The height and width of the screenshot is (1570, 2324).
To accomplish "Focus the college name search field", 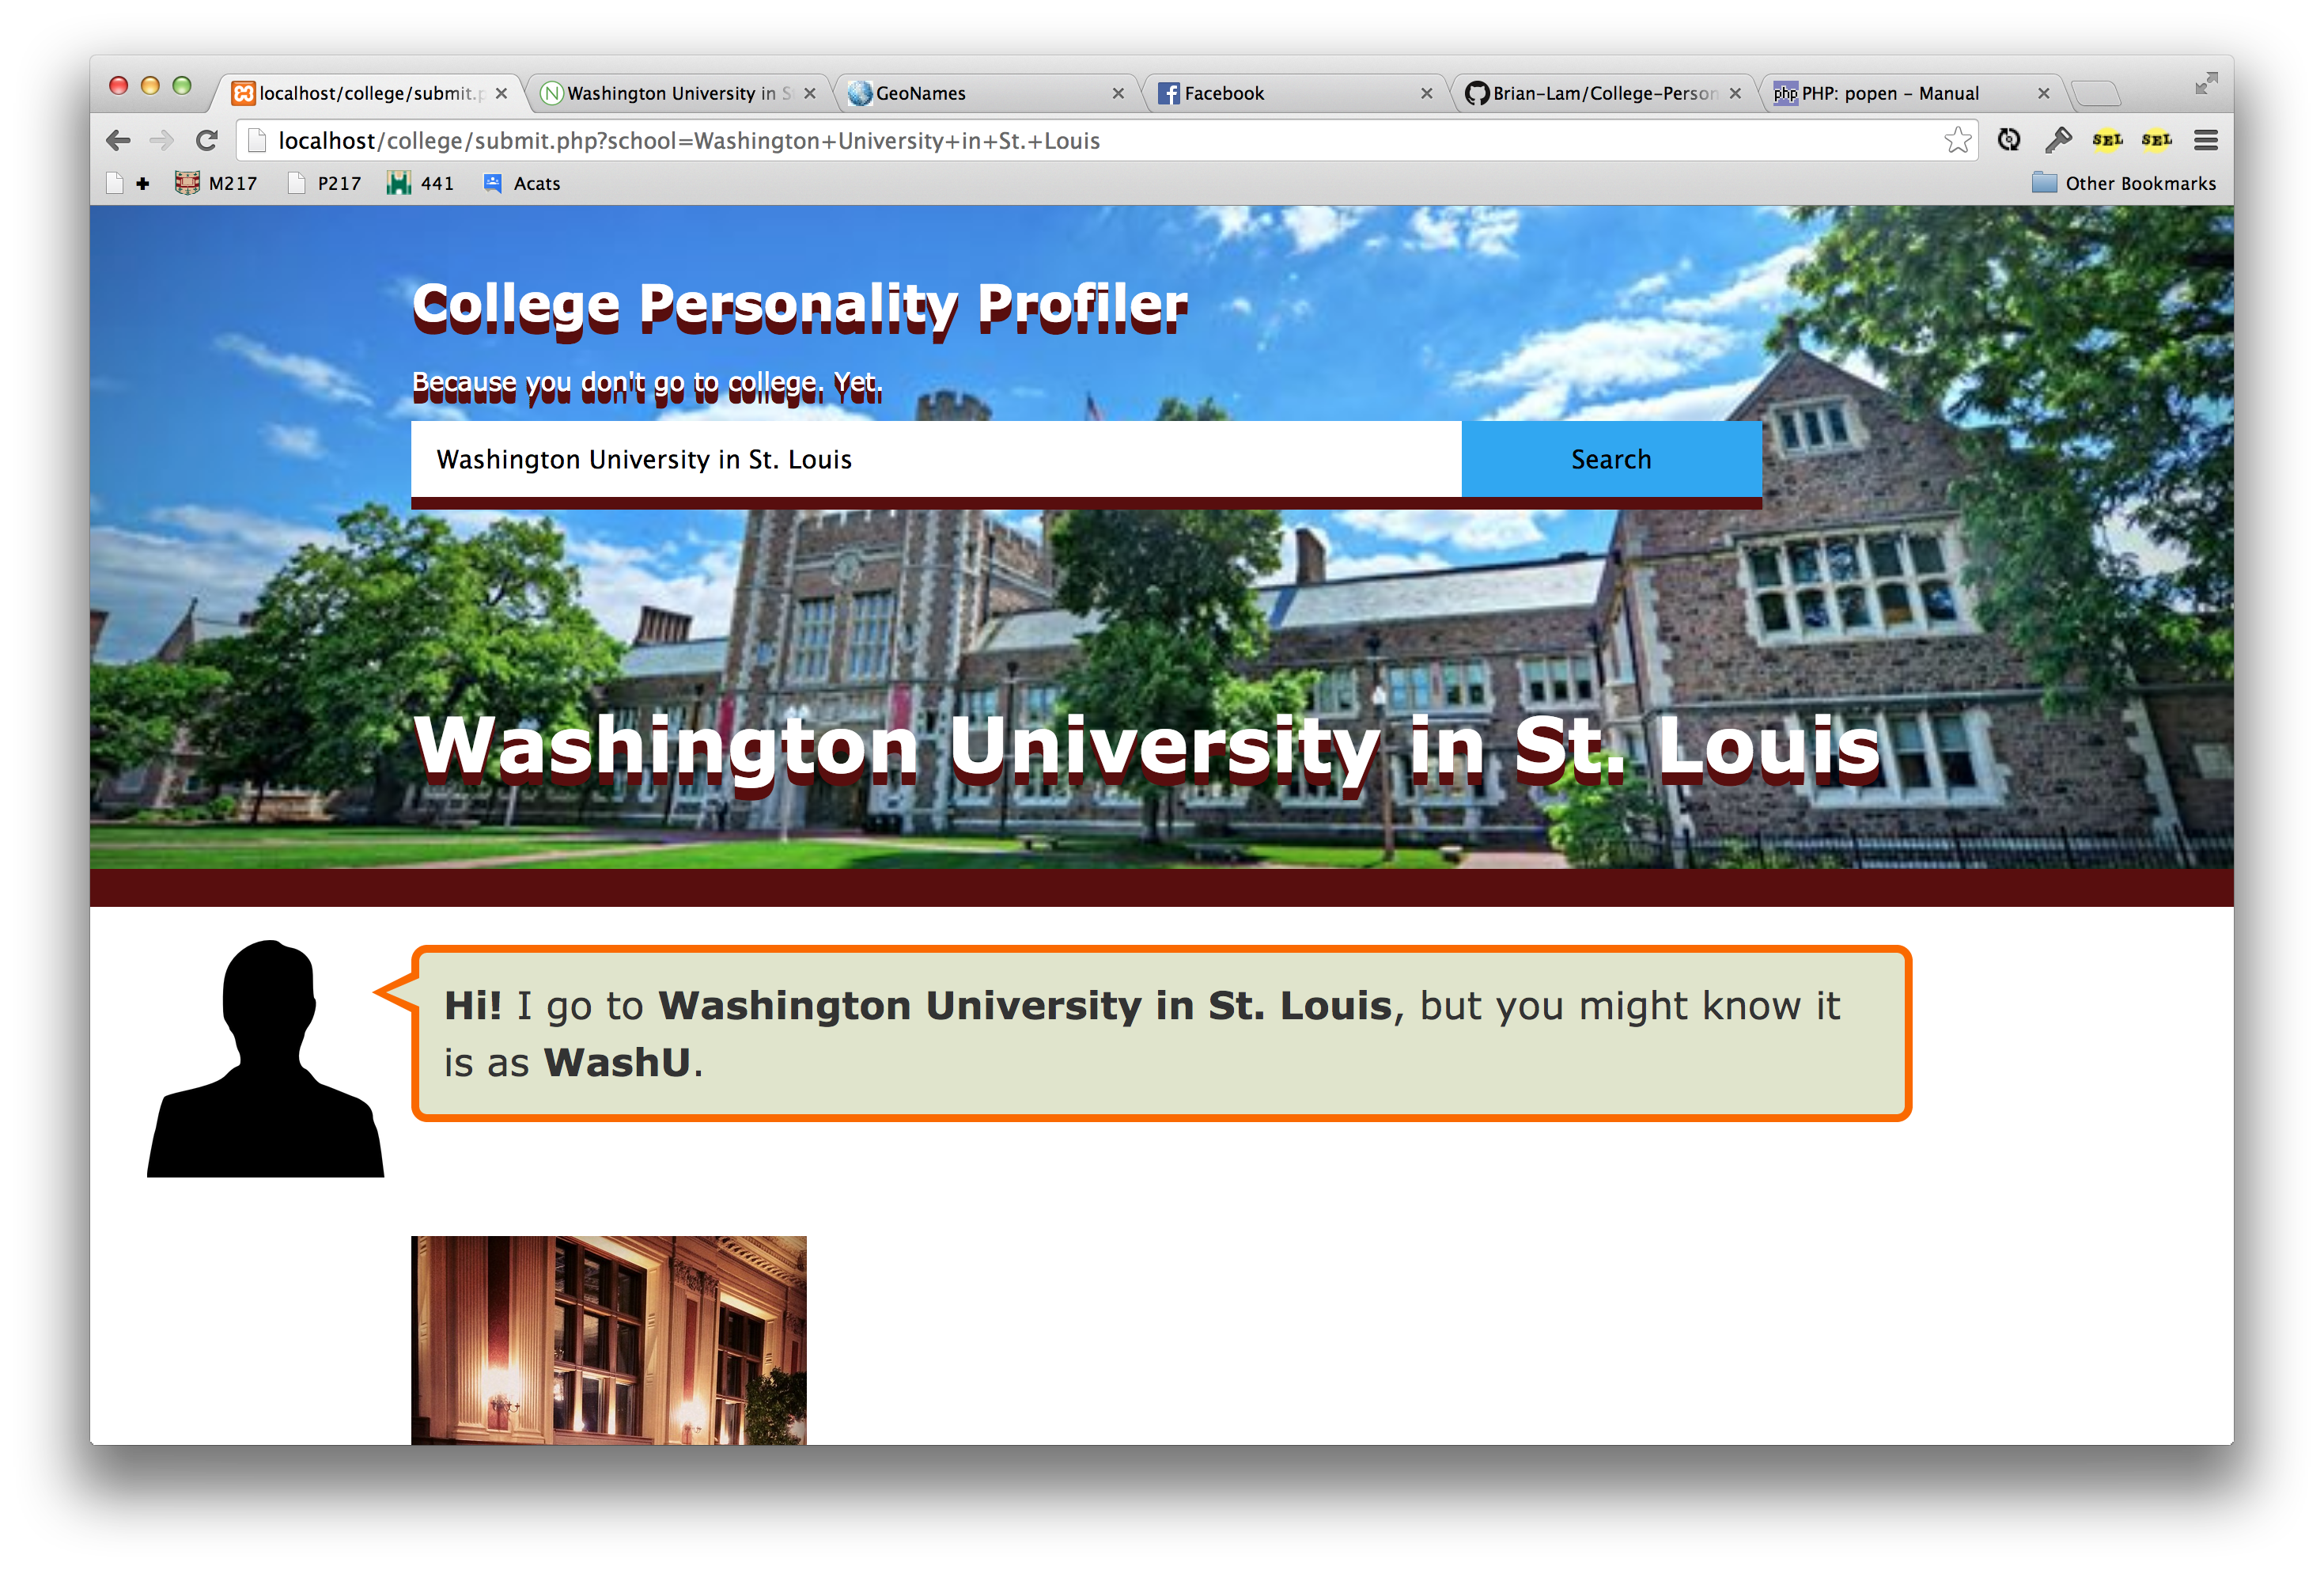I will click(936, 459).
